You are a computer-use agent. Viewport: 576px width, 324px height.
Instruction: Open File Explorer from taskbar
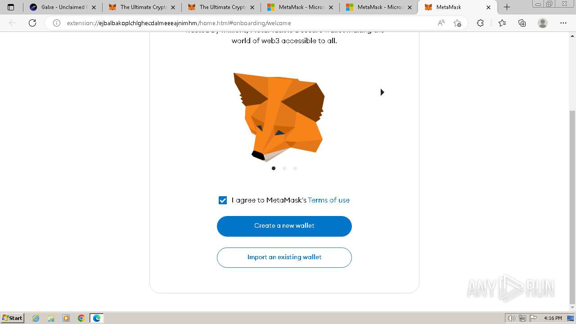pos(51,318)
